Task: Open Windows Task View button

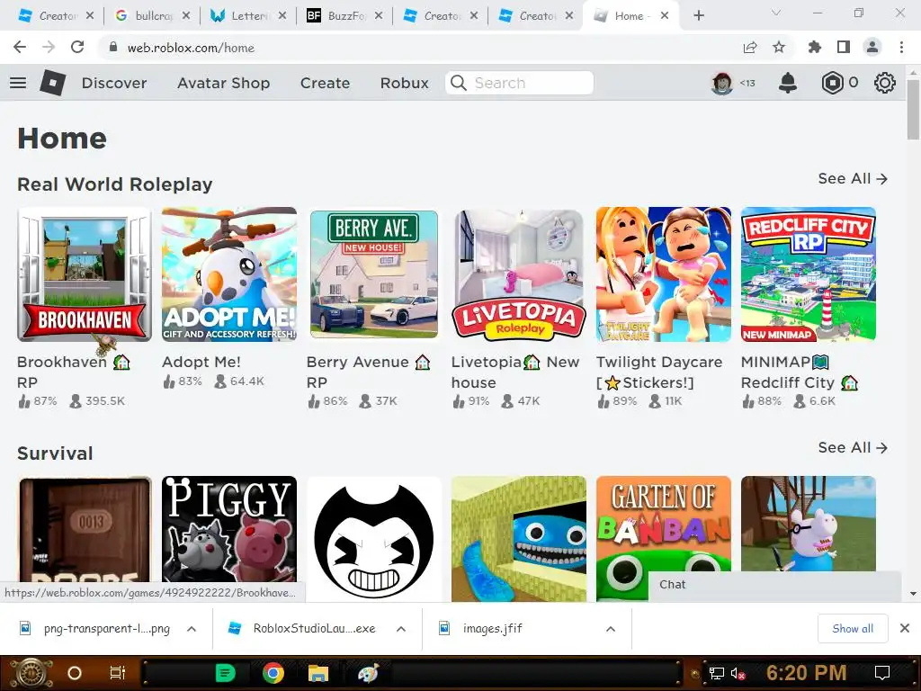Action: pyautogui.click(x=118, y=673)
